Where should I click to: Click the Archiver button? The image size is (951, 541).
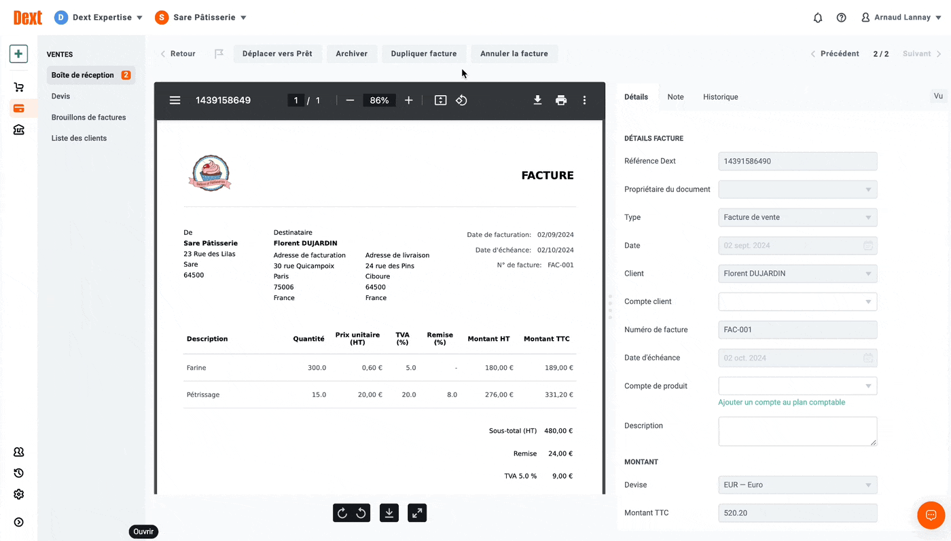click(x=352, y=54)
